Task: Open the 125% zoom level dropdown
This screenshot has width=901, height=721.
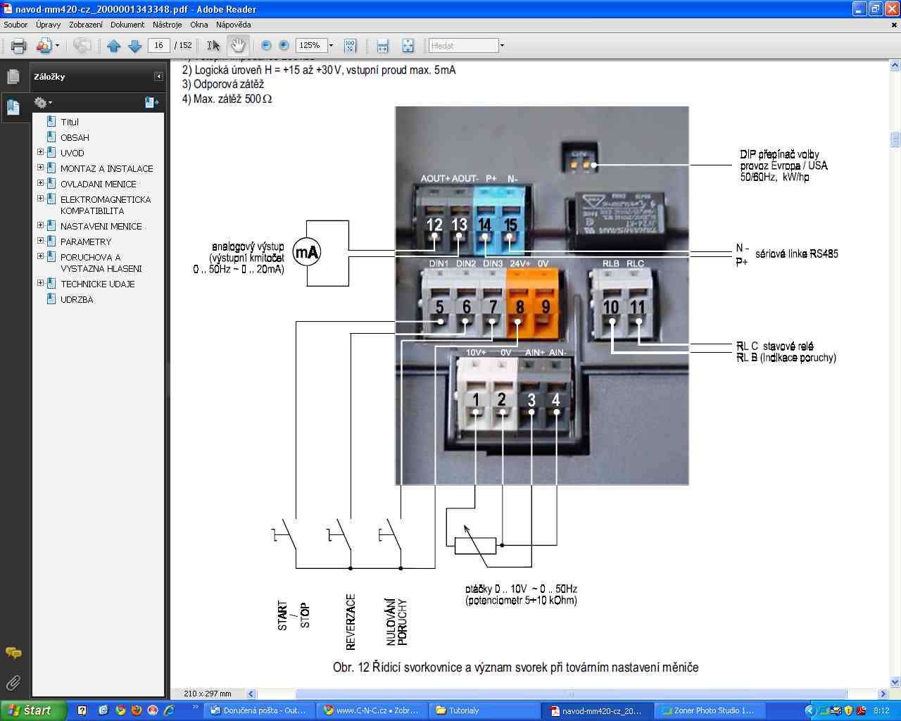Action: click(331, 46)
